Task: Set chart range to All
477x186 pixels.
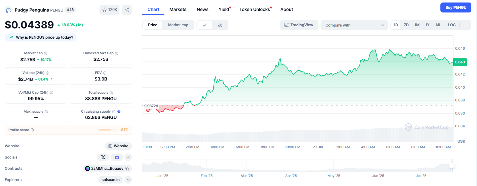Action: coord(438,25)
